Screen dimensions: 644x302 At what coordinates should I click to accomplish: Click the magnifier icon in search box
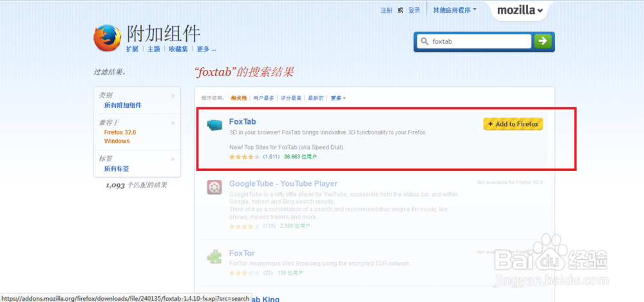[424, 41]
